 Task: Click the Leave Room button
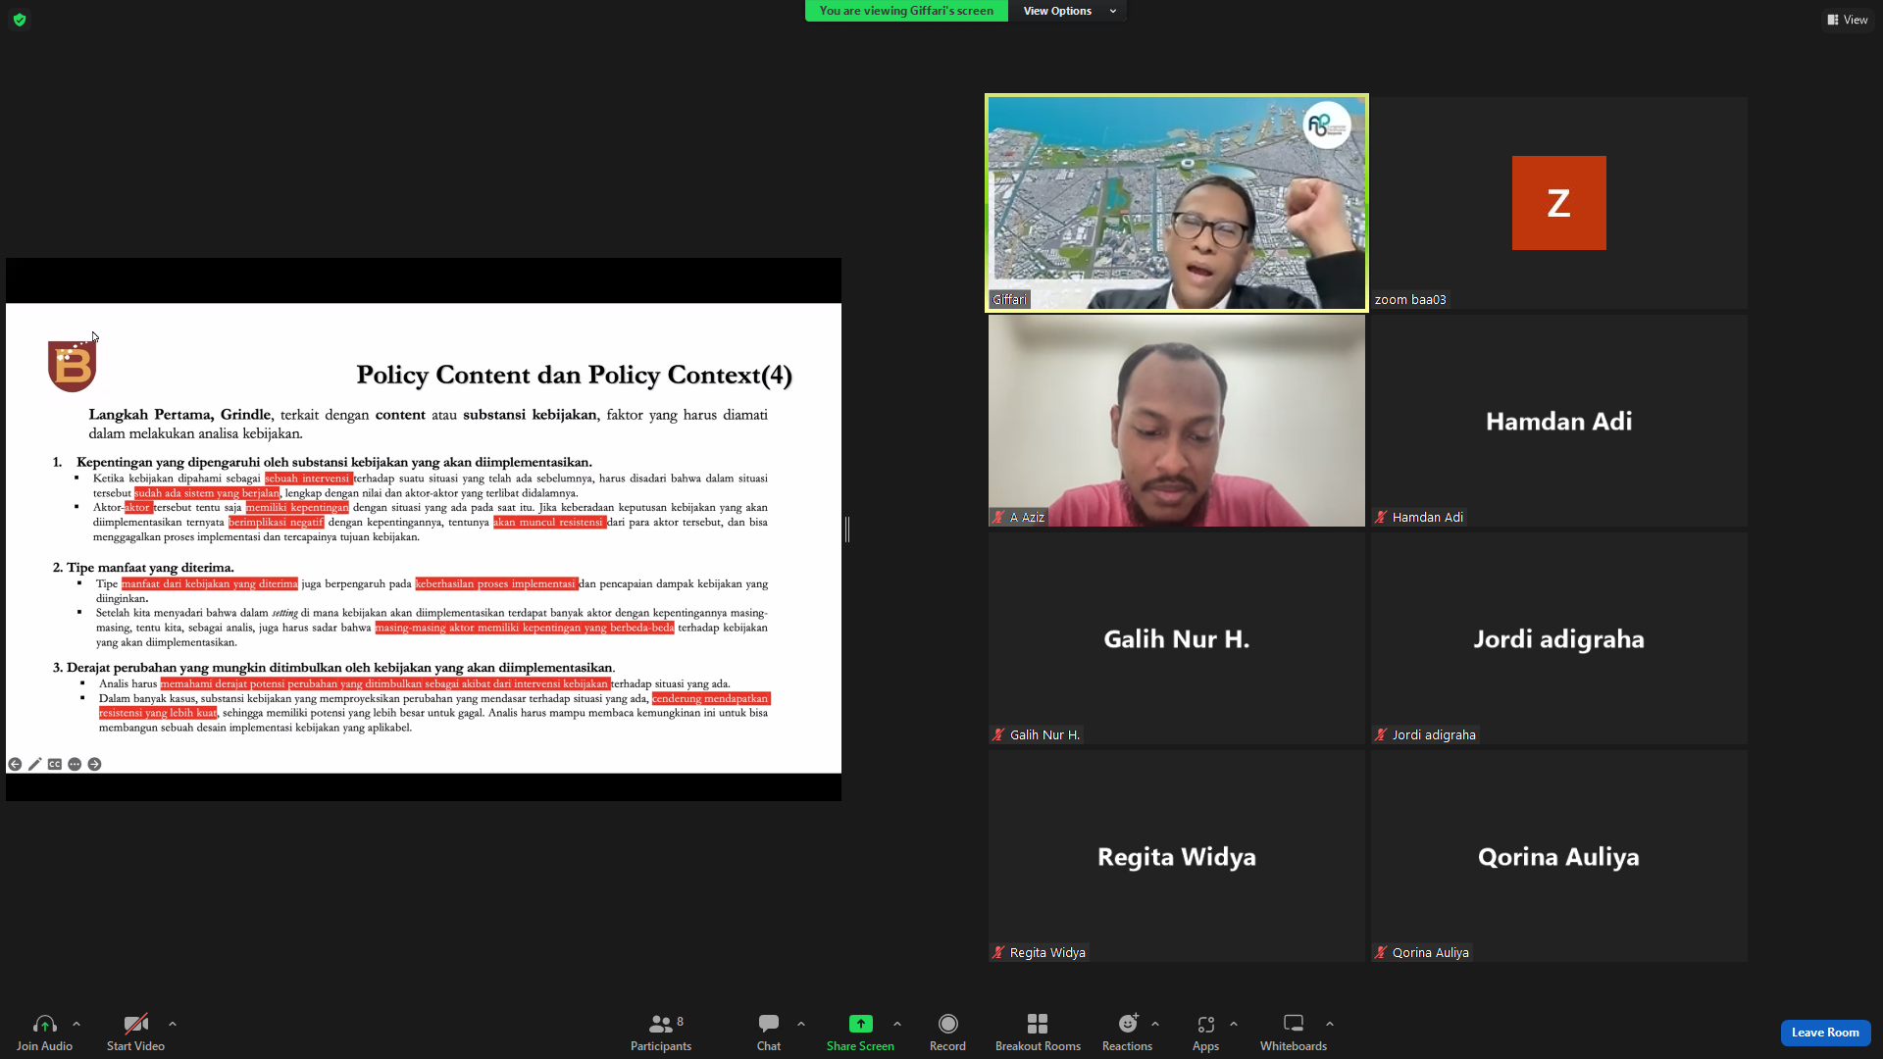click(x=1825, y=1033)
